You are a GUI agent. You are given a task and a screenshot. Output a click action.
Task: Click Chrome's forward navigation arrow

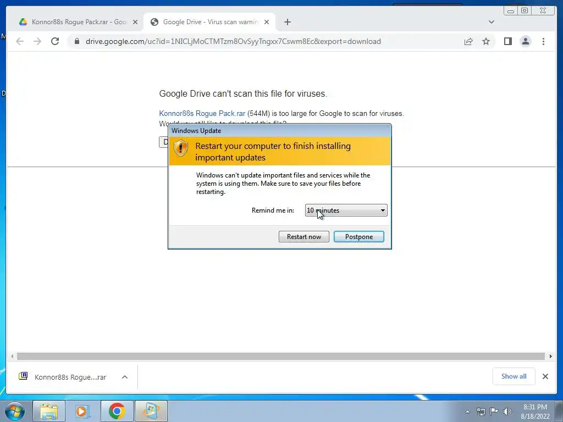point(37,41)
